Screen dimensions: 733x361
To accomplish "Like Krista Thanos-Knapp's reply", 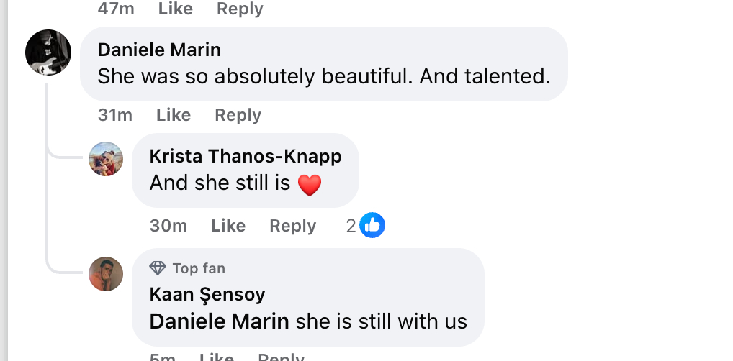I will click(x=228, y=226).
